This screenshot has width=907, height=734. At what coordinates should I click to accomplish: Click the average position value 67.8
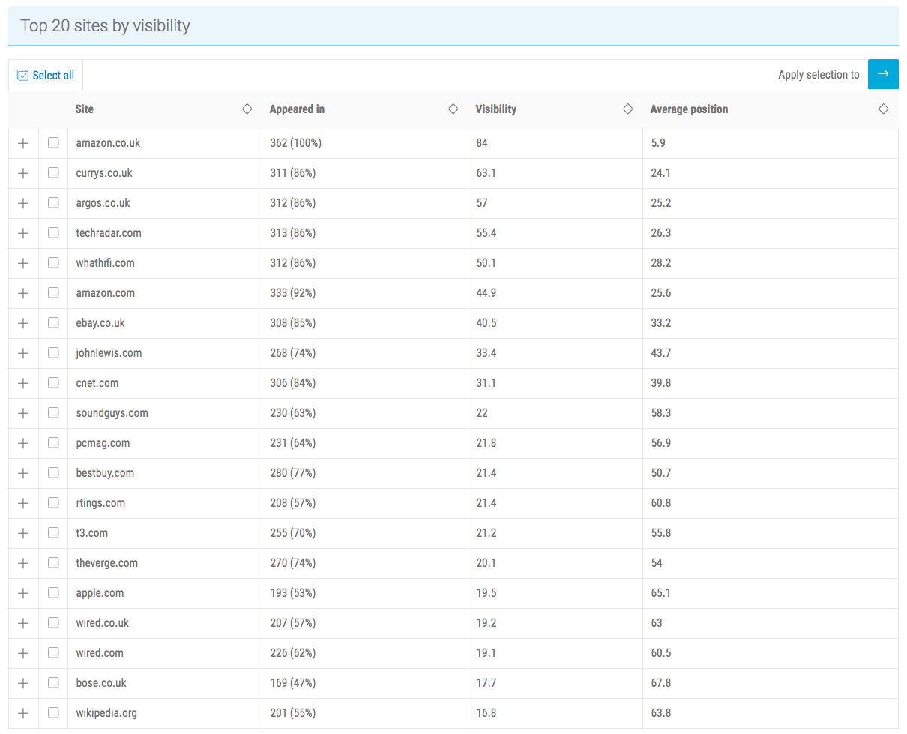(x=661, y=683)
